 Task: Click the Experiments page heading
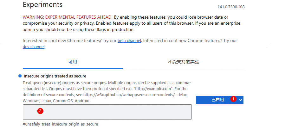[42, 5]
